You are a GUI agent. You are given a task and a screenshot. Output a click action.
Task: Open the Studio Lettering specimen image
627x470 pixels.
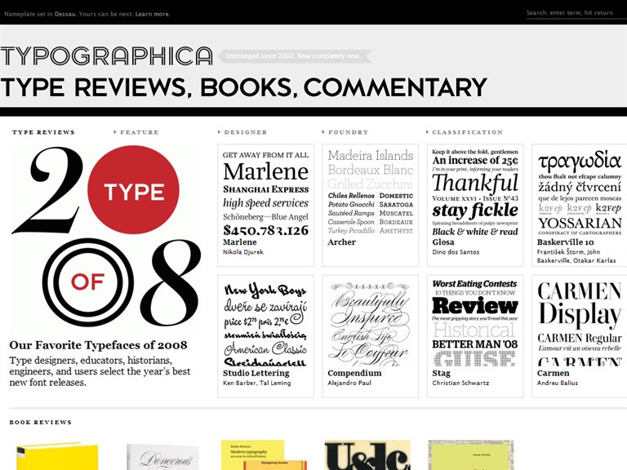[x=265, y=324]
